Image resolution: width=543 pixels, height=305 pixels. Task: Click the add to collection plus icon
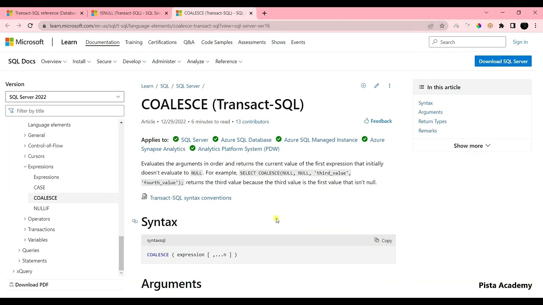363,86
